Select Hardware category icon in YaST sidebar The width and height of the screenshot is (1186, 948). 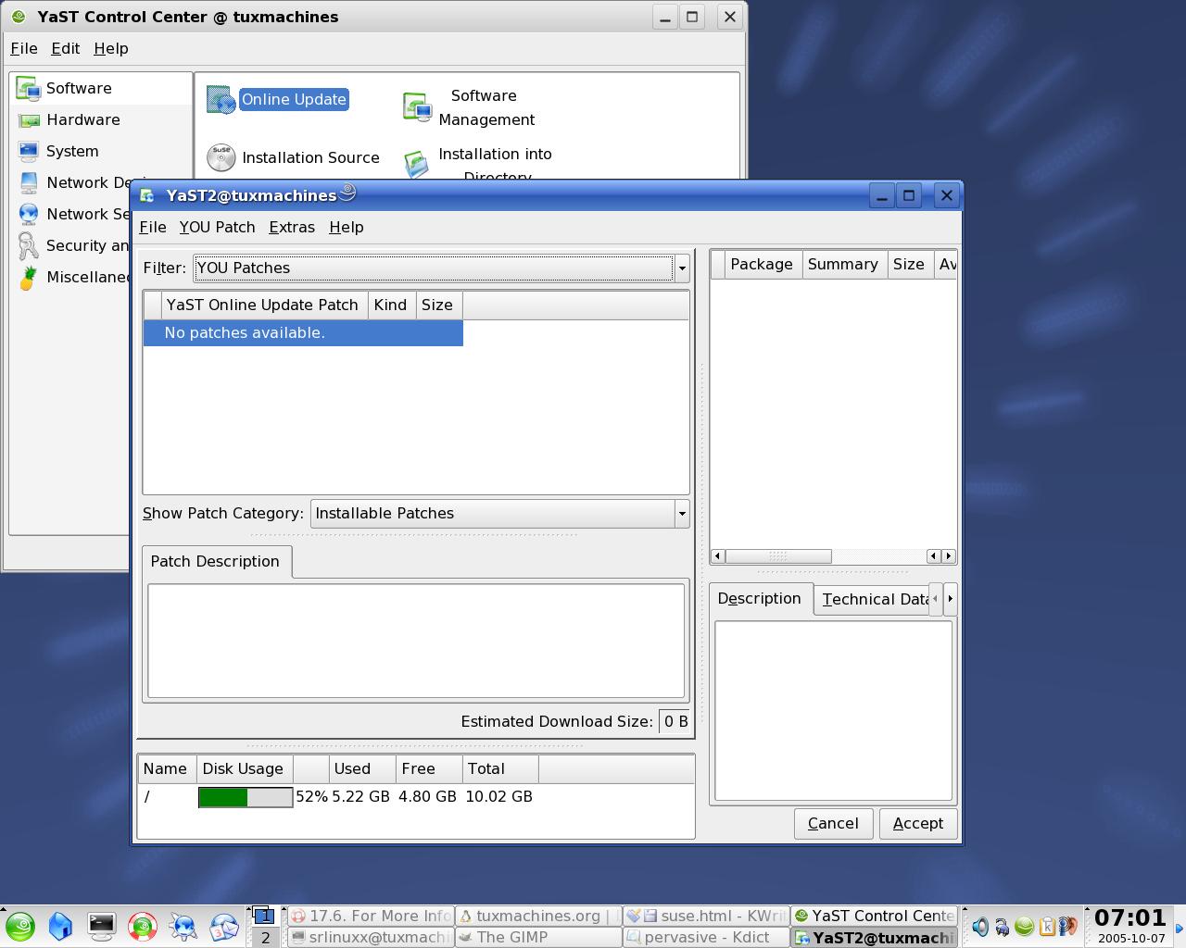pyautogui.click(x=30, y=120)
